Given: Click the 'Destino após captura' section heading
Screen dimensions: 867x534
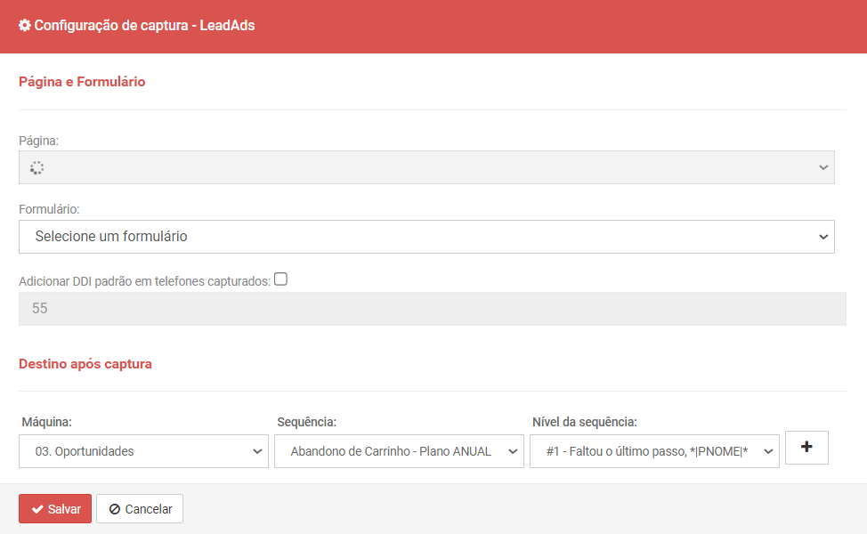Looking at the screenshot, I should click(85, 364).
